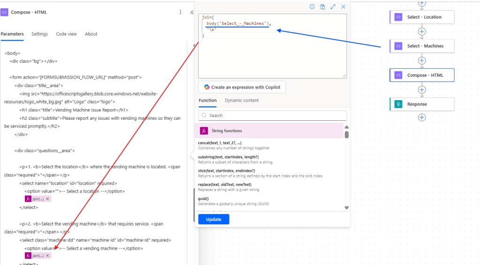Click inside the function Search field

(x=273, y=115)
